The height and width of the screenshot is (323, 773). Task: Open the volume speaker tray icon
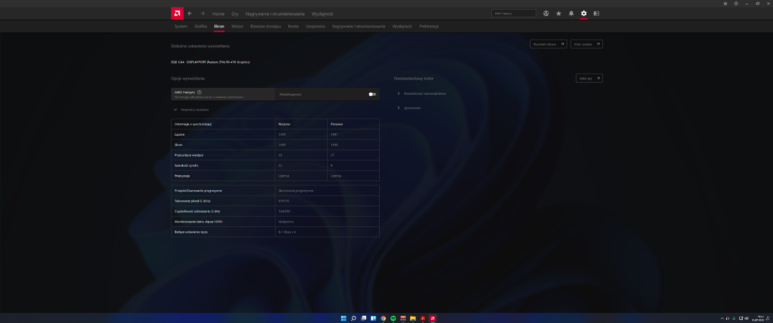point(746,318)
